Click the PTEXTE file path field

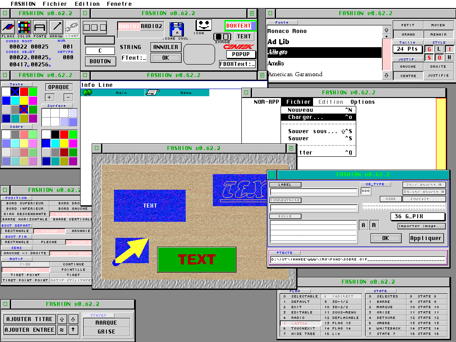pos(358,260)
